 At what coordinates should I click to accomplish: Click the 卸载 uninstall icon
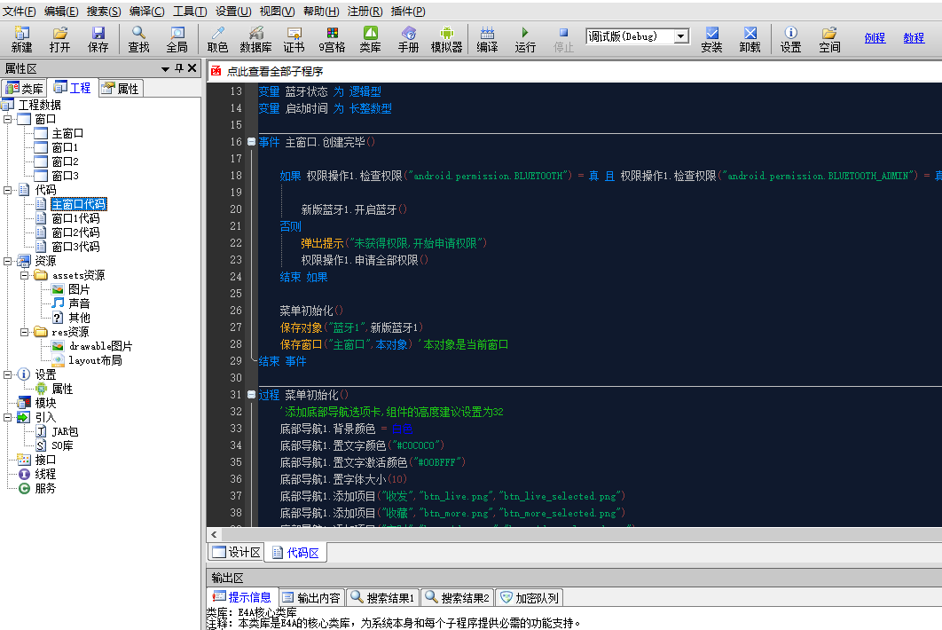pos(750,39)
